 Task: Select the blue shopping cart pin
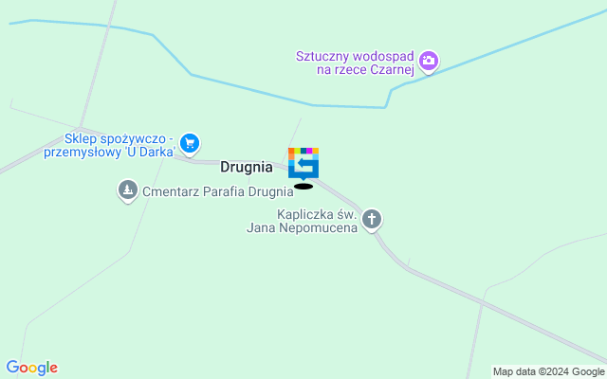[190, 144]
